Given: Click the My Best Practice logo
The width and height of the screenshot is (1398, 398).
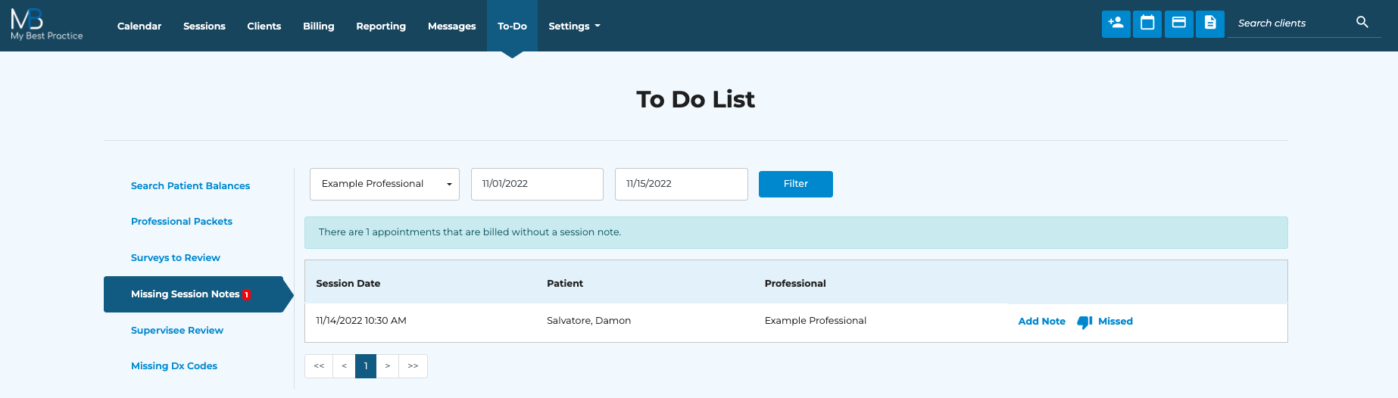Looking at the screenshot, I should point(46,25).
